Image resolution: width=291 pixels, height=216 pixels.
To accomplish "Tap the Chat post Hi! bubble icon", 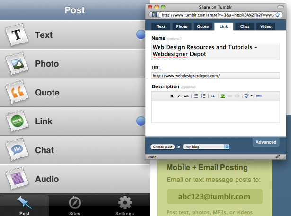I will pyautogui.click(x=17, y=150).
